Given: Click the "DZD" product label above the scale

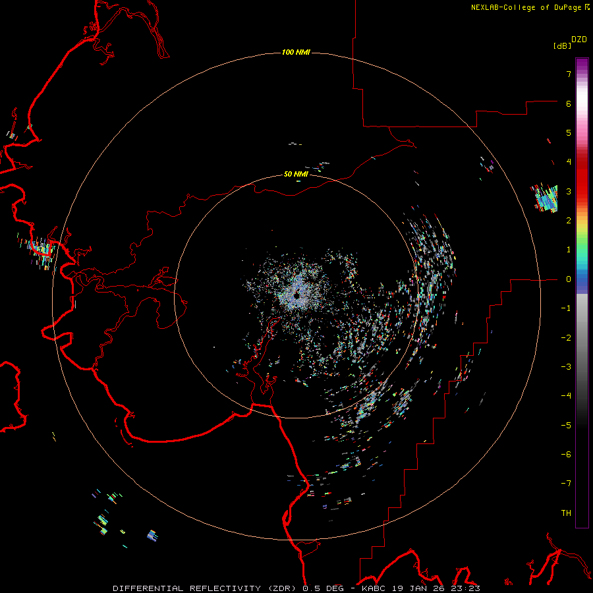Looking at the screenshot, I should (579, 40).
